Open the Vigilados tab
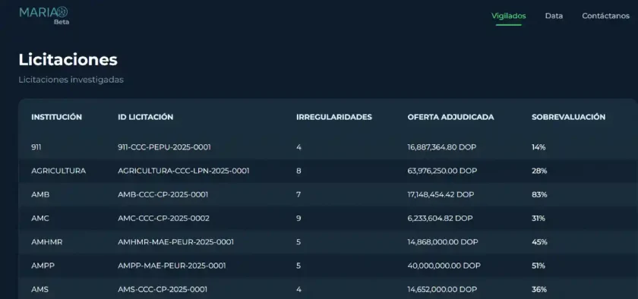Image resolution: width=638 pixels, height=299 pixels. pos(509,16)
